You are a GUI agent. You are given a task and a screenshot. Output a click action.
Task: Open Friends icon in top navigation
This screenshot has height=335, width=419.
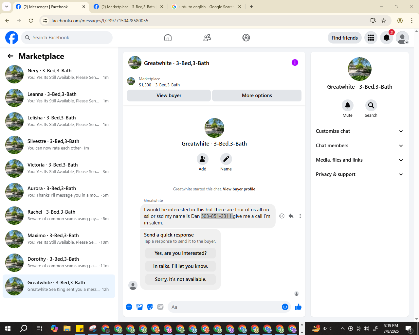207,38
